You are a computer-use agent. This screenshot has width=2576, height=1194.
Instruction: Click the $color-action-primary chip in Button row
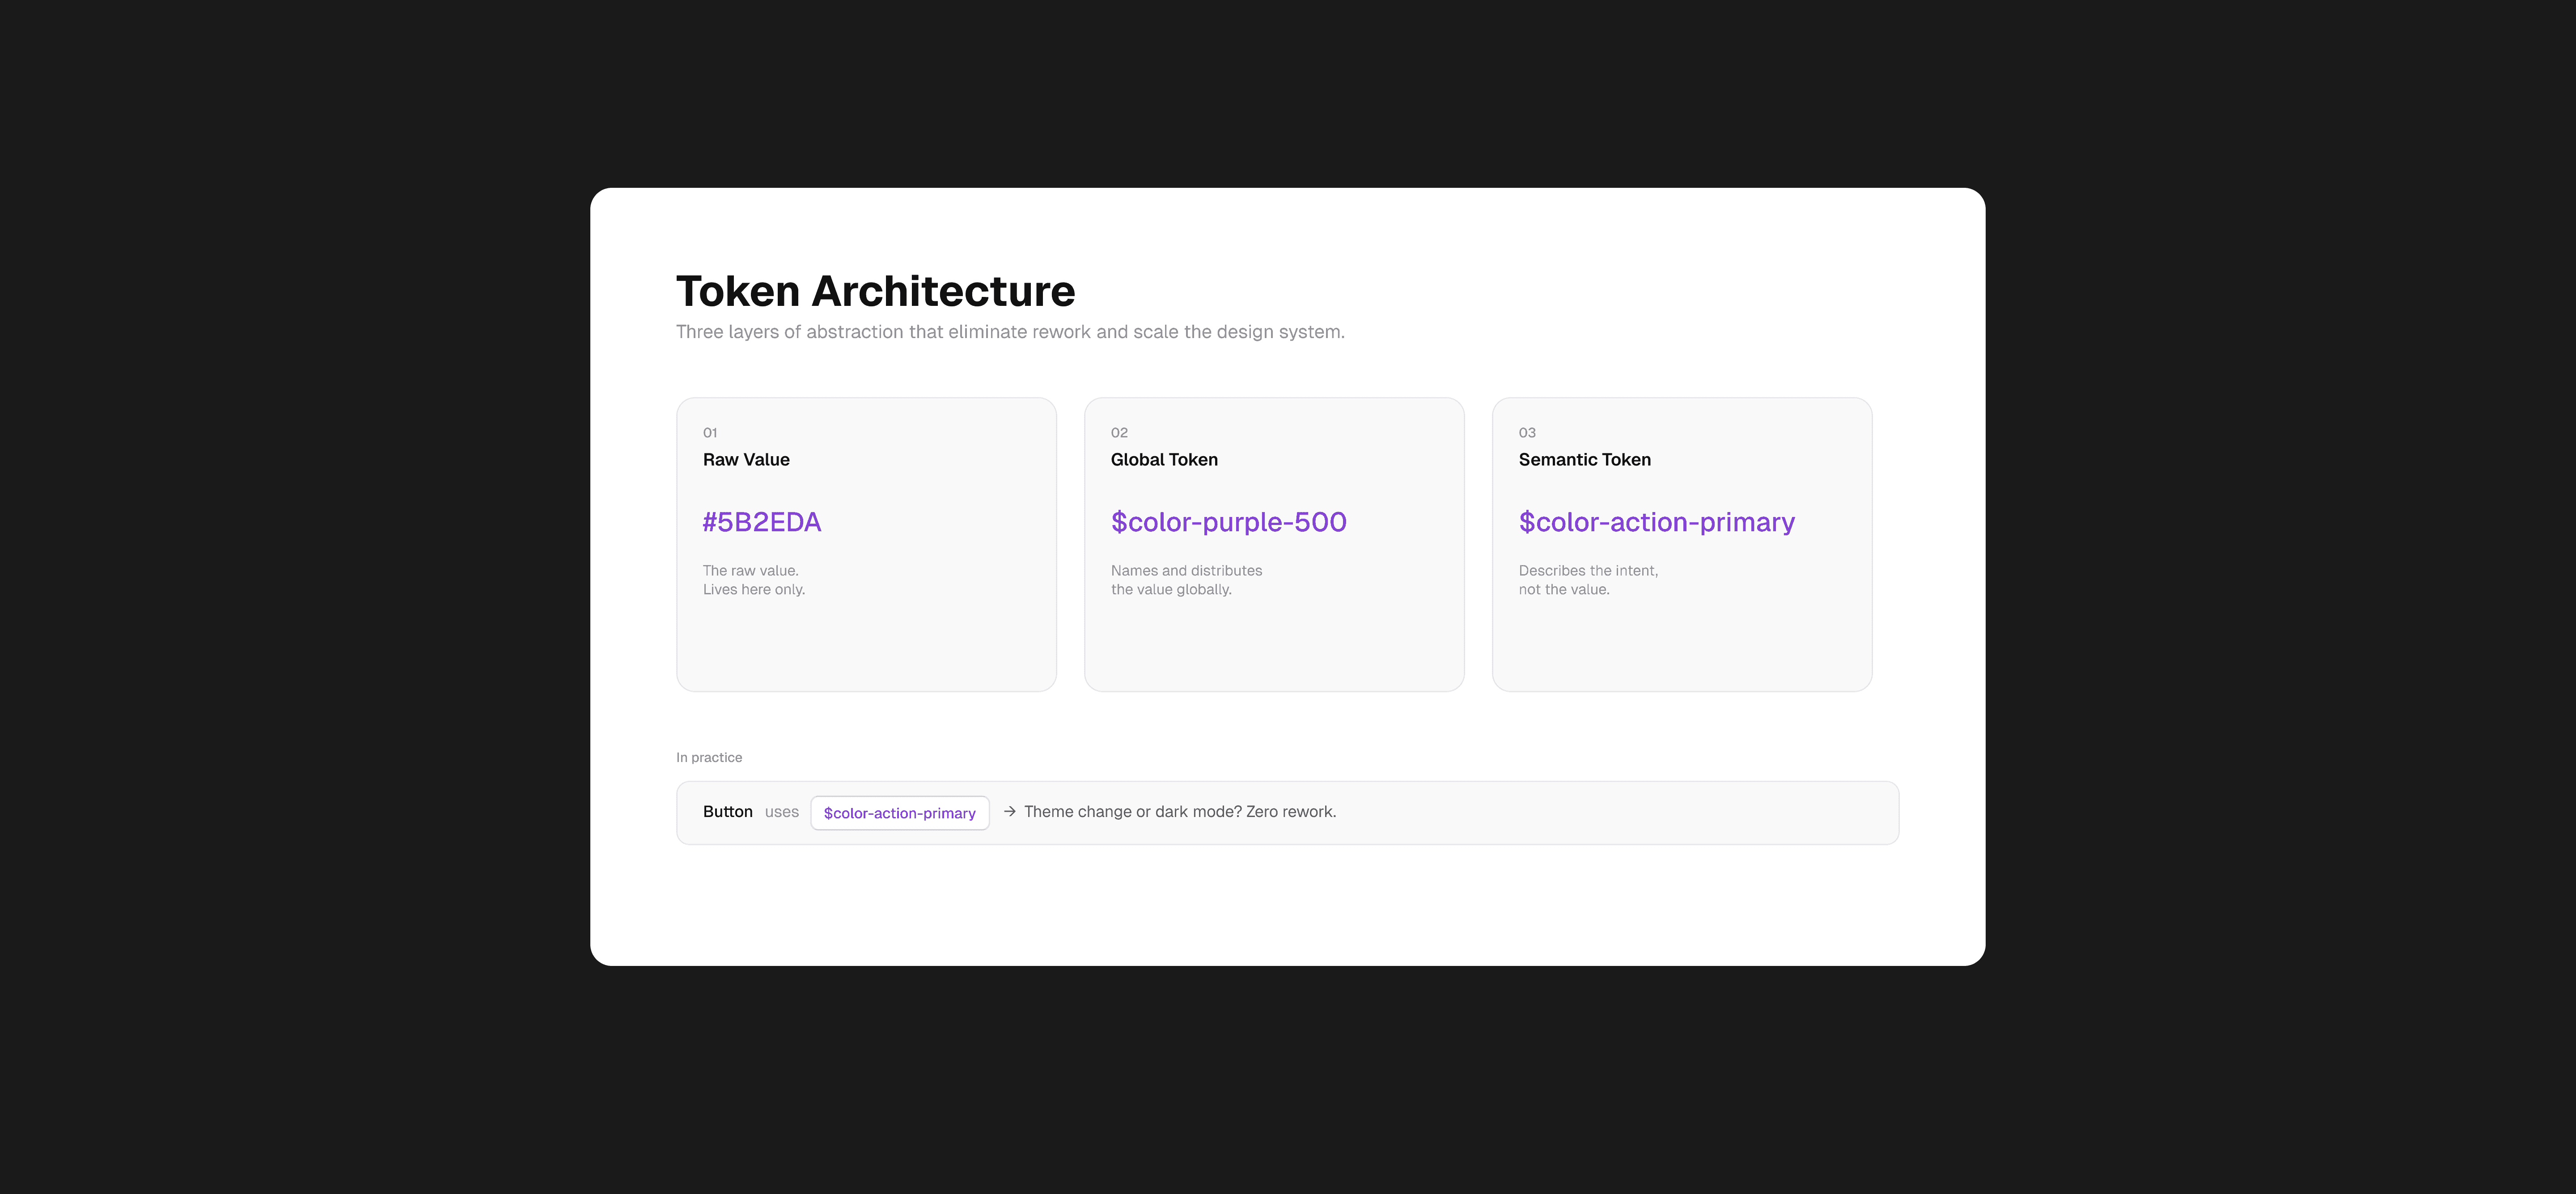[x=899, y=813]
